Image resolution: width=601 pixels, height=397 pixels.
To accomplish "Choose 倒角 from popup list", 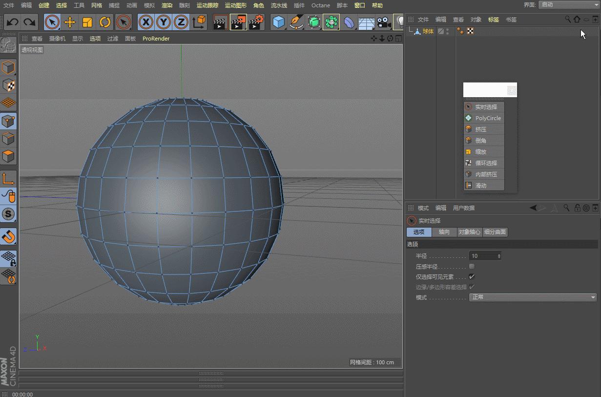I will (484, 141).
